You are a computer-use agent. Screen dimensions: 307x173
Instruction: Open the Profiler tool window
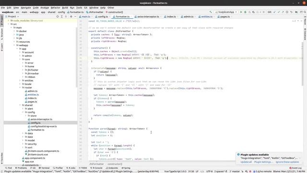[x=58, y=168]
